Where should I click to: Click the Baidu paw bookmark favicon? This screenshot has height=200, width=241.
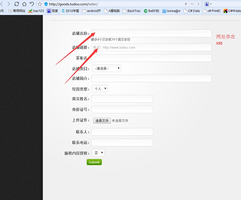click(49, 11)
